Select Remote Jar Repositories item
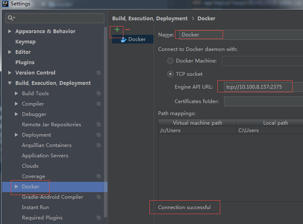This screenshot has width=303, height=224. pyautogui.click(x=51, y=125)
